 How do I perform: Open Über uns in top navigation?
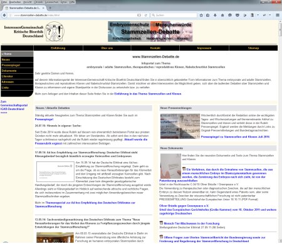point(107,48)
